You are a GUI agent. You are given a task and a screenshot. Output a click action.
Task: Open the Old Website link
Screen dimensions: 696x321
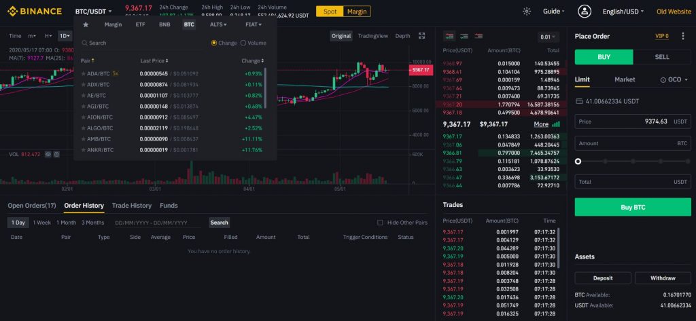674,12
